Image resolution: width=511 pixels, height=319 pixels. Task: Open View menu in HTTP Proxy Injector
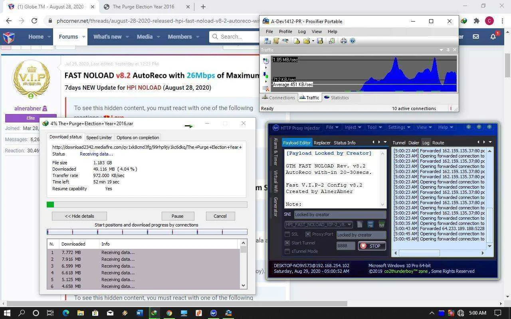click(424, 127)
